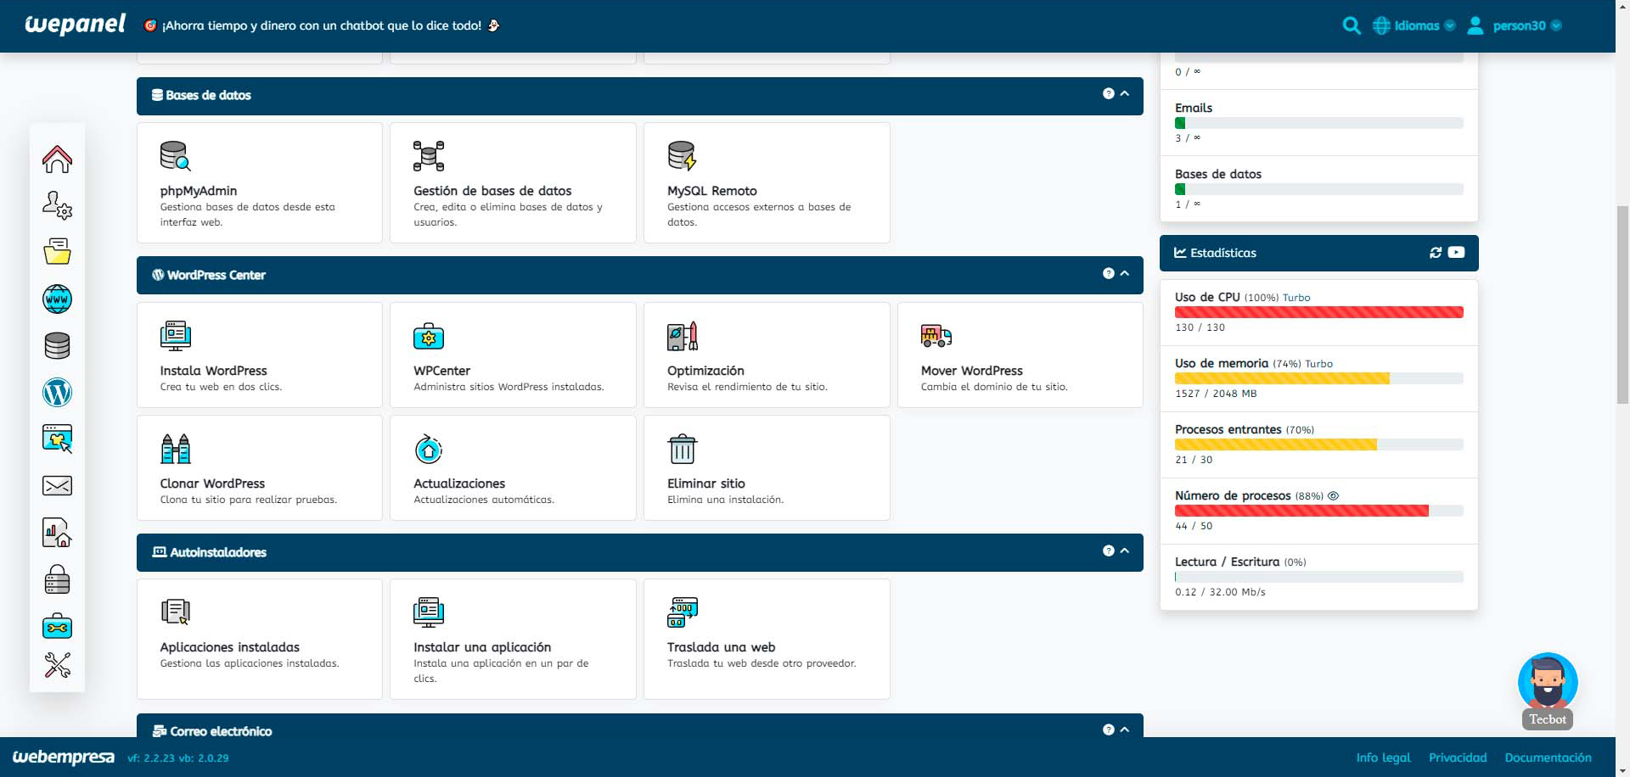
Task: Click the Actualizaciones icon
Action: (429, 449)
